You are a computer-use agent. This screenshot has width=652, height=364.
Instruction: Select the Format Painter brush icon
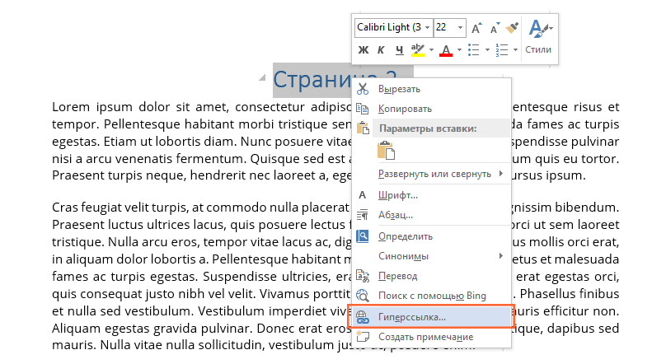point(512,28)
